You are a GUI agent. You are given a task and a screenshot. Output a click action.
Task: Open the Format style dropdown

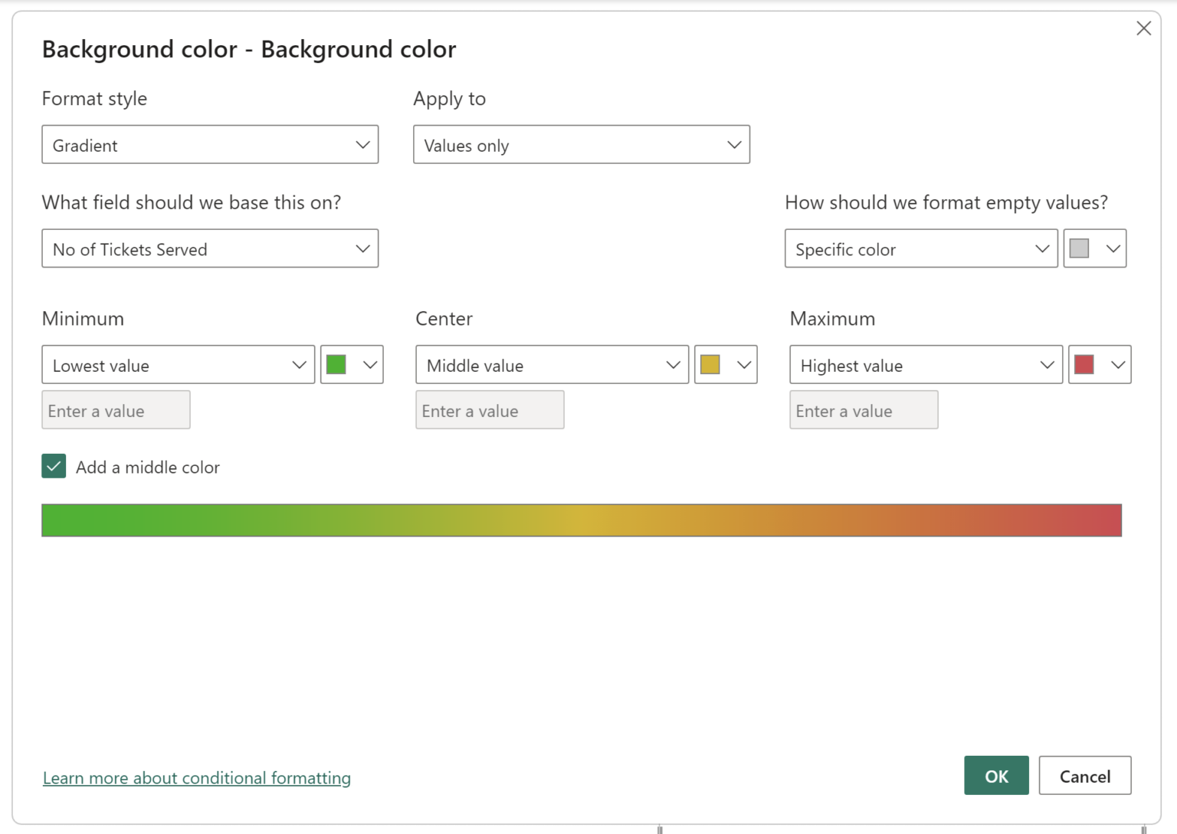coord(209,144)
